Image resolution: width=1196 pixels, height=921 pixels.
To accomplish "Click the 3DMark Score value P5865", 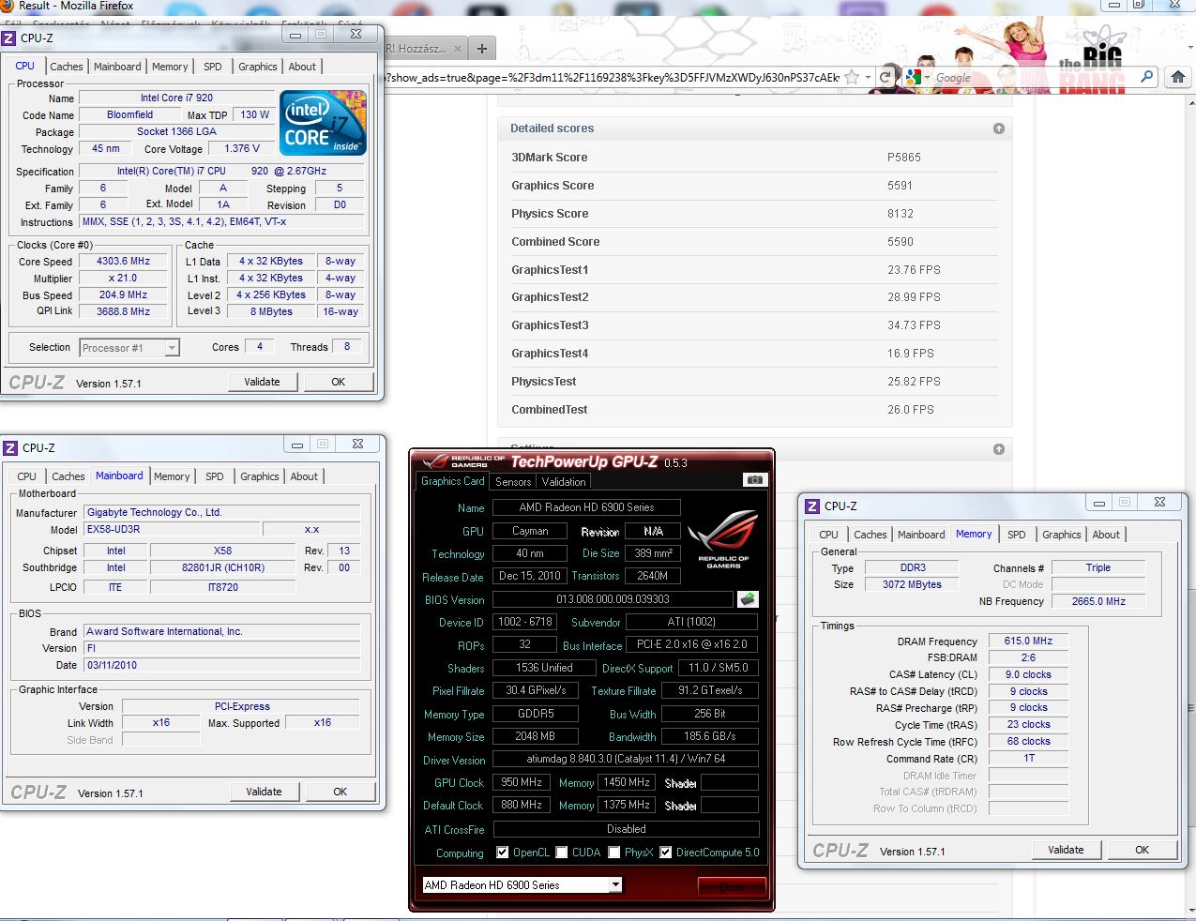I will pos(904,158).
